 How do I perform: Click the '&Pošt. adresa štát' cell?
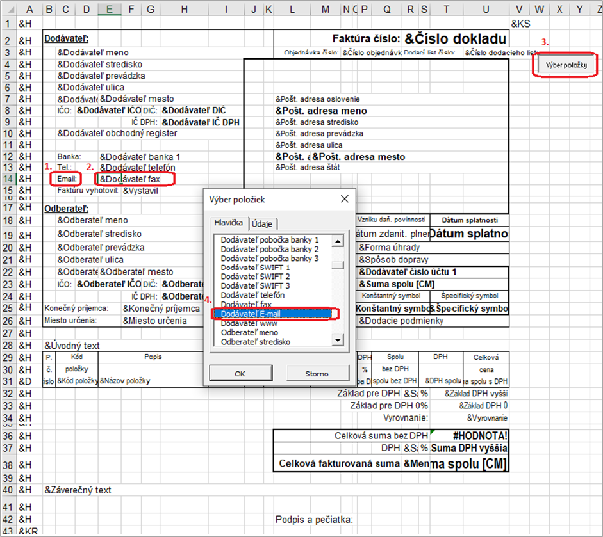[308, 167]
